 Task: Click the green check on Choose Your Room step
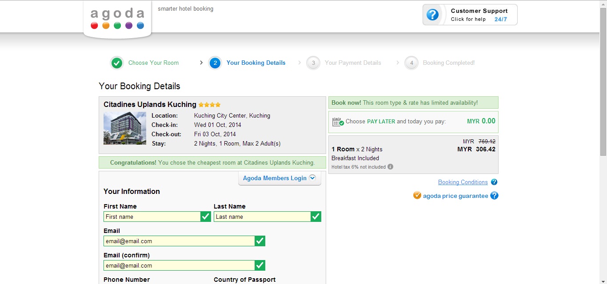click(x=116, y=63)
